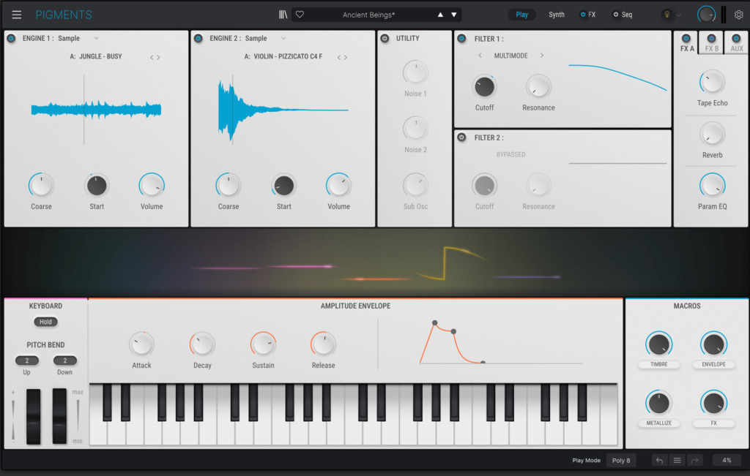Screen dimensions: 750x476
Task: Select previous Engine 2 sample arrow
Action: (x=338, y=57)
